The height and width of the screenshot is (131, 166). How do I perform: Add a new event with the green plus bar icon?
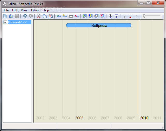[59, 16]
